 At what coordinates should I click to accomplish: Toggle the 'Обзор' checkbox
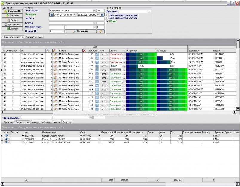click(x=108, y=21)
